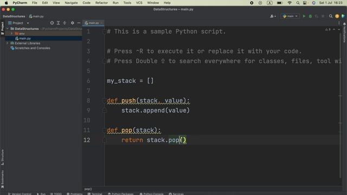Viewport: 347px width, 195px height.
Task: Collapse all in Project panel
Action: point(65,23)
